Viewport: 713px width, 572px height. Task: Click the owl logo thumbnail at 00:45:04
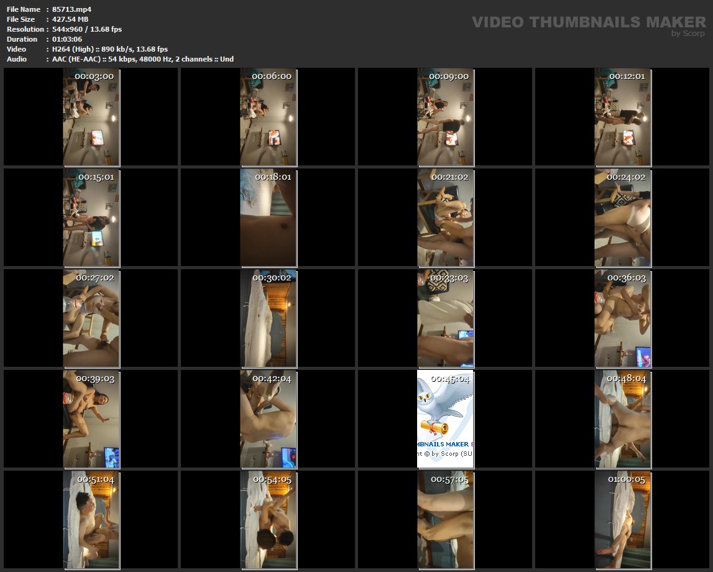pos(445,418)
